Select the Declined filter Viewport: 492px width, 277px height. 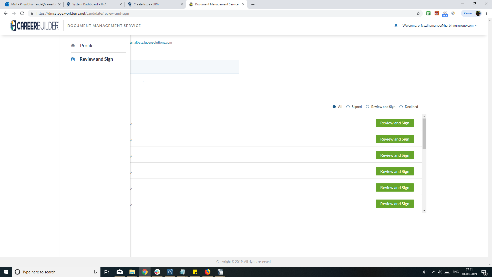click(401, 107)
